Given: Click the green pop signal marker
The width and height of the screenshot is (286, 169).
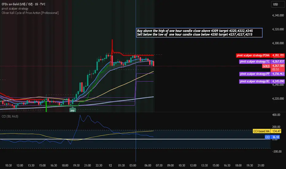Looking at the screenshot, I should point(72,110).
